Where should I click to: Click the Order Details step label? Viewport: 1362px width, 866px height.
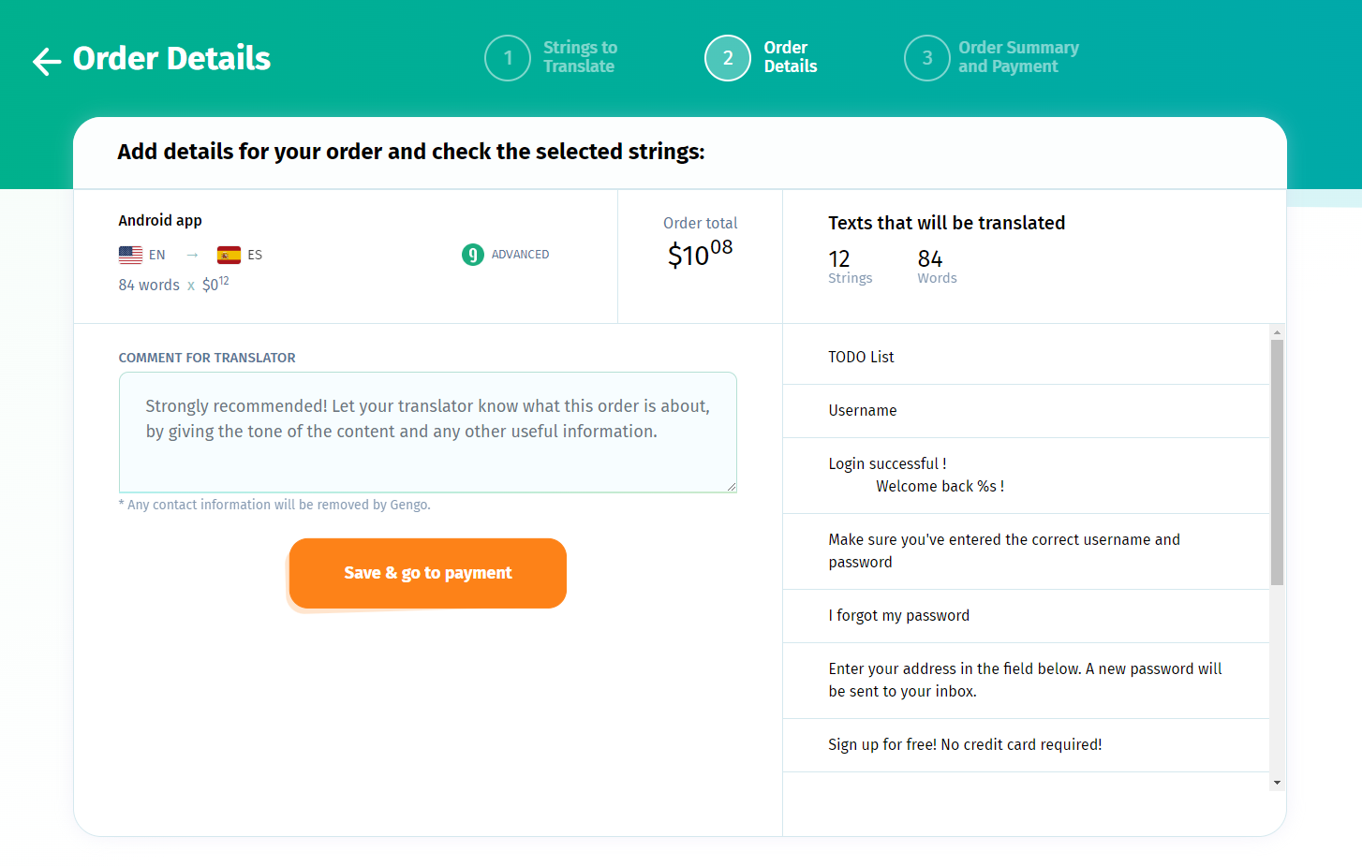pyautogui.click(x=791, y=57)
